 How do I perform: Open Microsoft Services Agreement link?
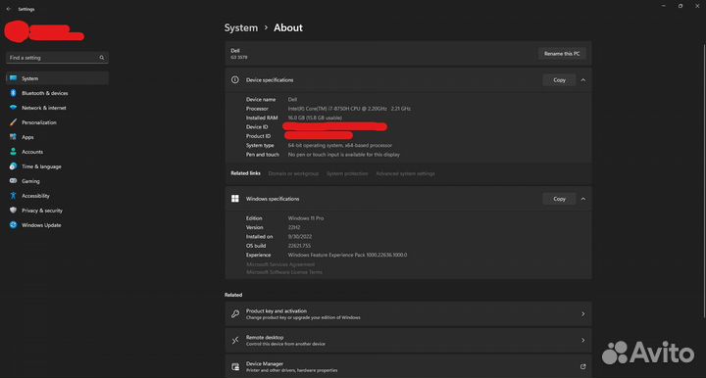(280, 264)
